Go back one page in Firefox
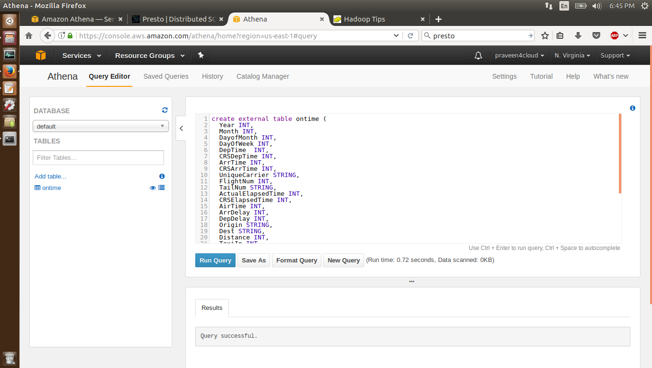Viewport: 652px width, 368px height. tap(47, 36)
